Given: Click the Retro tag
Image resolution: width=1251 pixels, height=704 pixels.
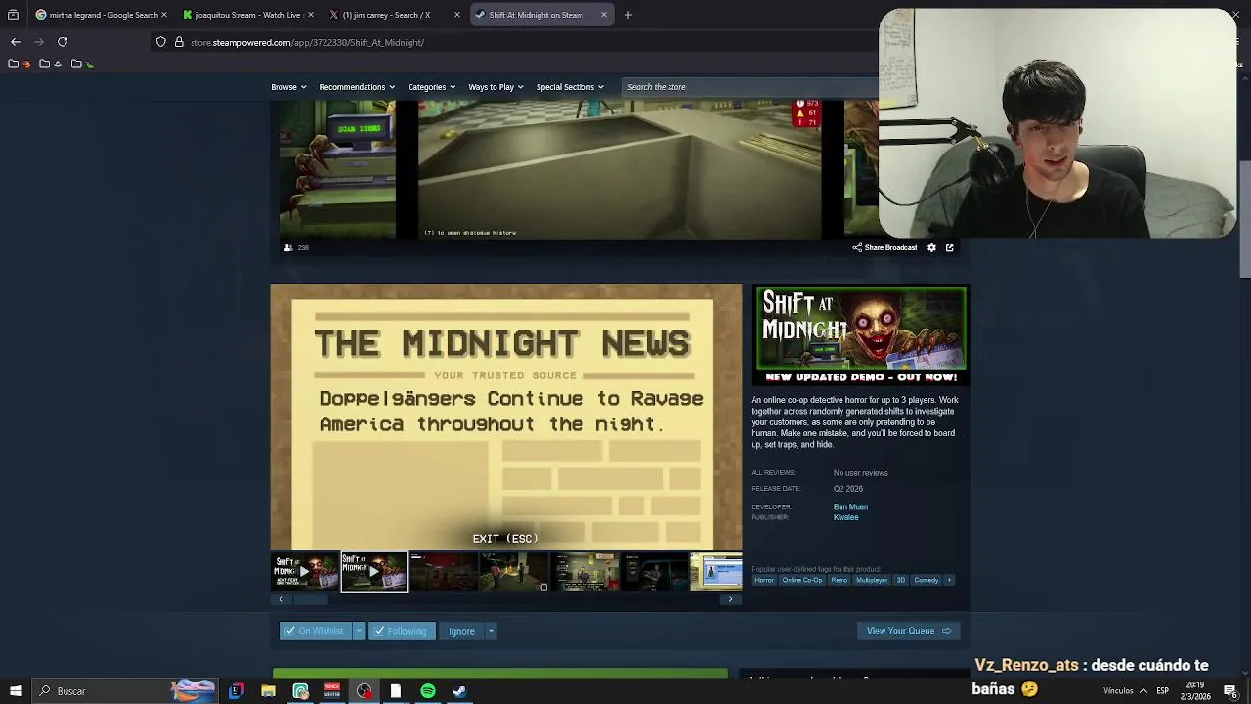Looking at the screenshot, I should pos(840,580).
